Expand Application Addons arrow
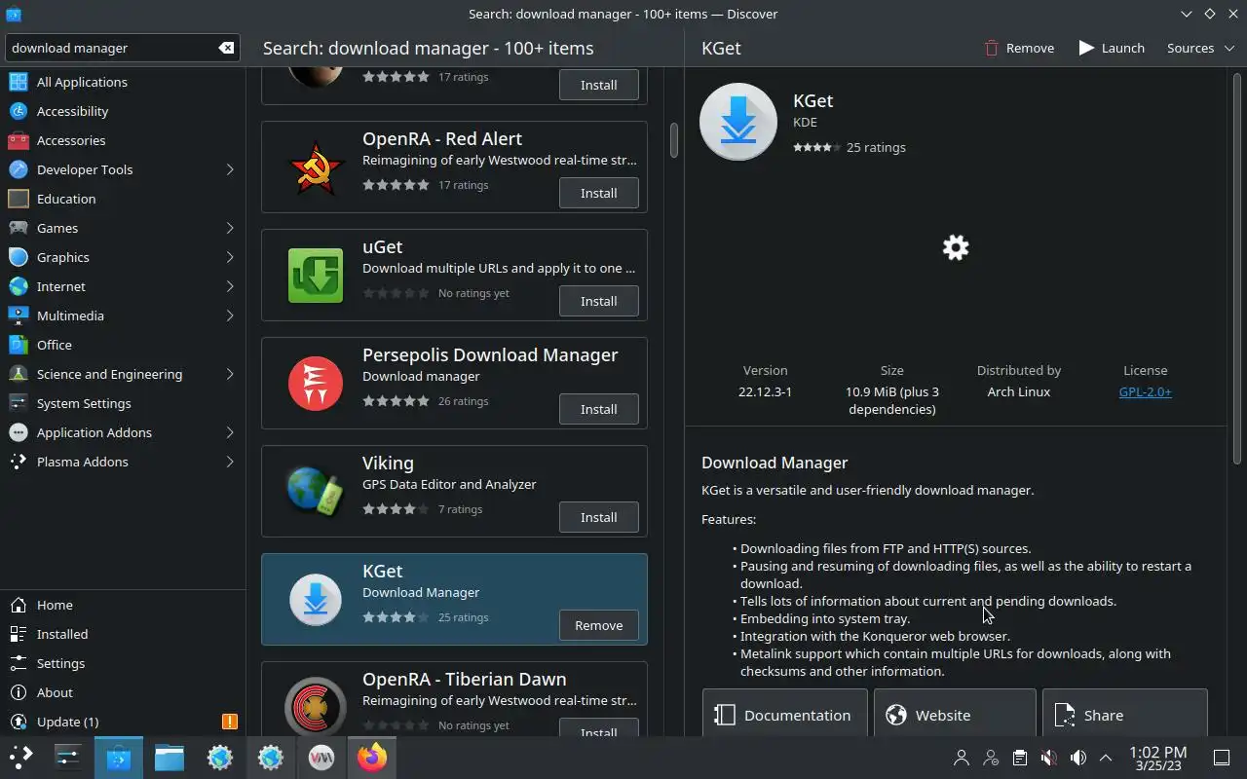Image resolution: width=1247 pixels, height=779 pixels. click(x=230, y=432)
